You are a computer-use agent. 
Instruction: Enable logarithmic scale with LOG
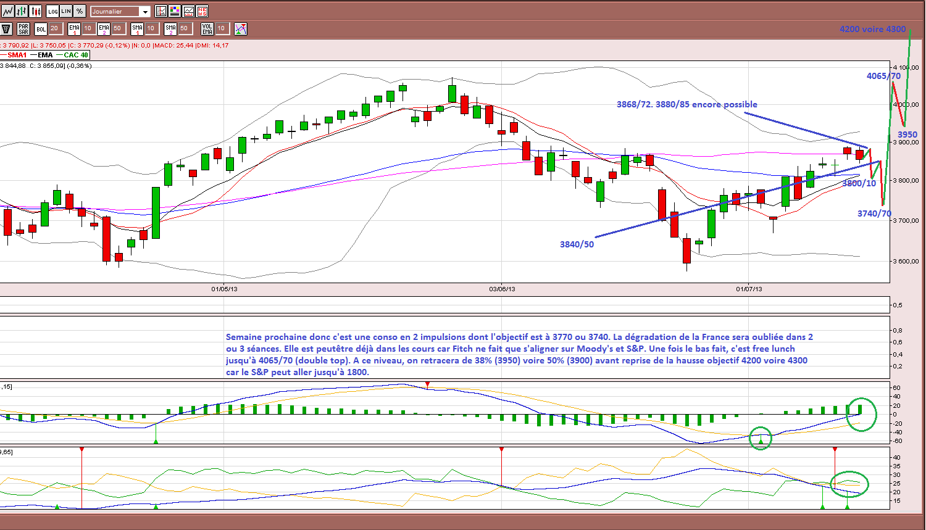[52, 11]
